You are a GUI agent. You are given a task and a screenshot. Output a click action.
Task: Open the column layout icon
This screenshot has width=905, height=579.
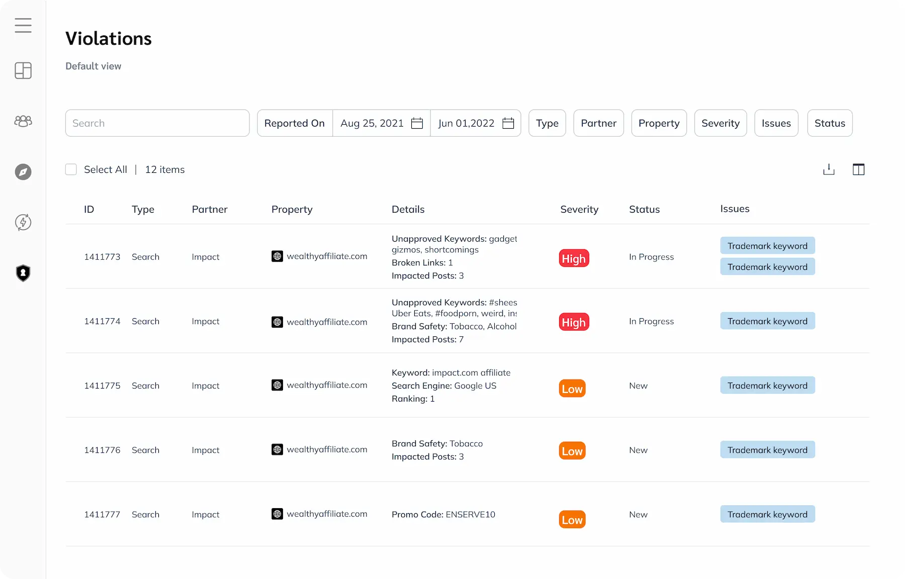point(858,169)
